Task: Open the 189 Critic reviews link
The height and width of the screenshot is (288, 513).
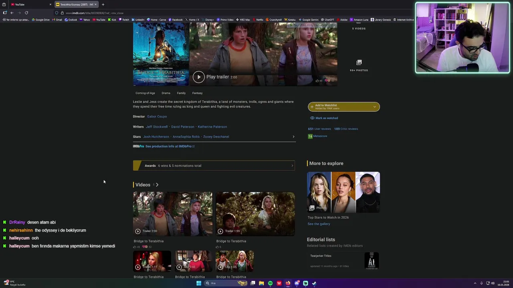Action: pyautogui.click(x=346, y=129)
